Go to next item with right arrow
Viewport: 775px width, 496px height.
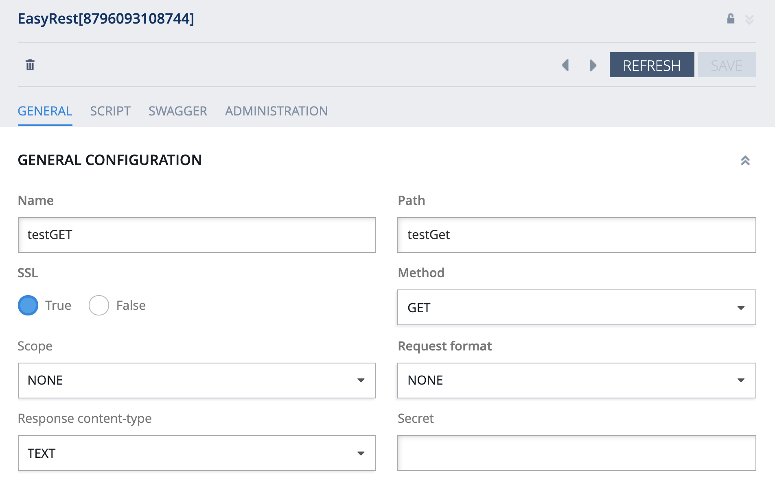coord(593,65)
